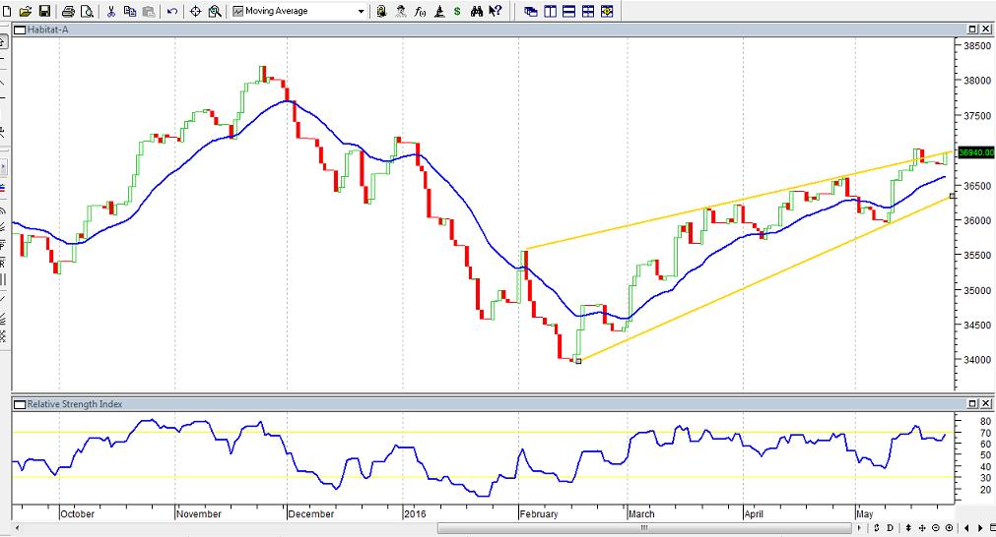The height and width of the screenshot is (537, 996).
Task: Close the Relative Strength Index pane
Action: [984, 404]
